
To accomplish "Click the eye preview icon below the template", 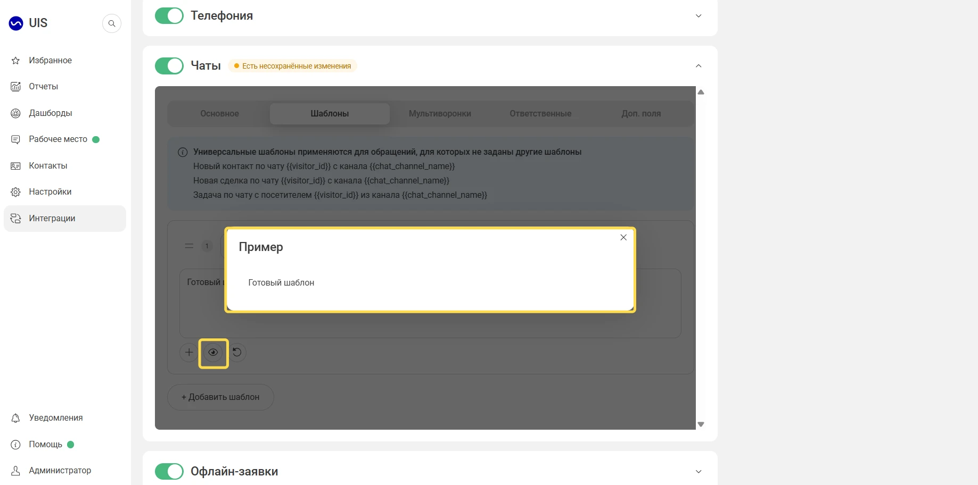I will coord(213,353).
